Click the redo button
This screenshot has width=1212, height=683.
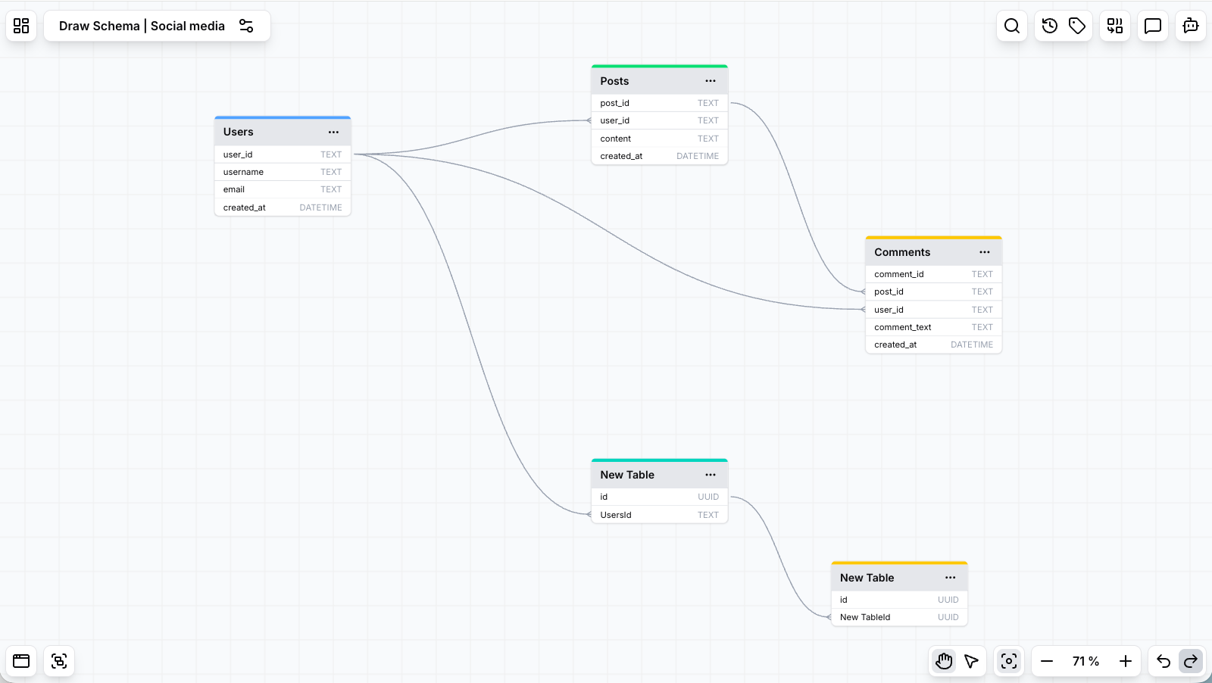click(1189, 661)
